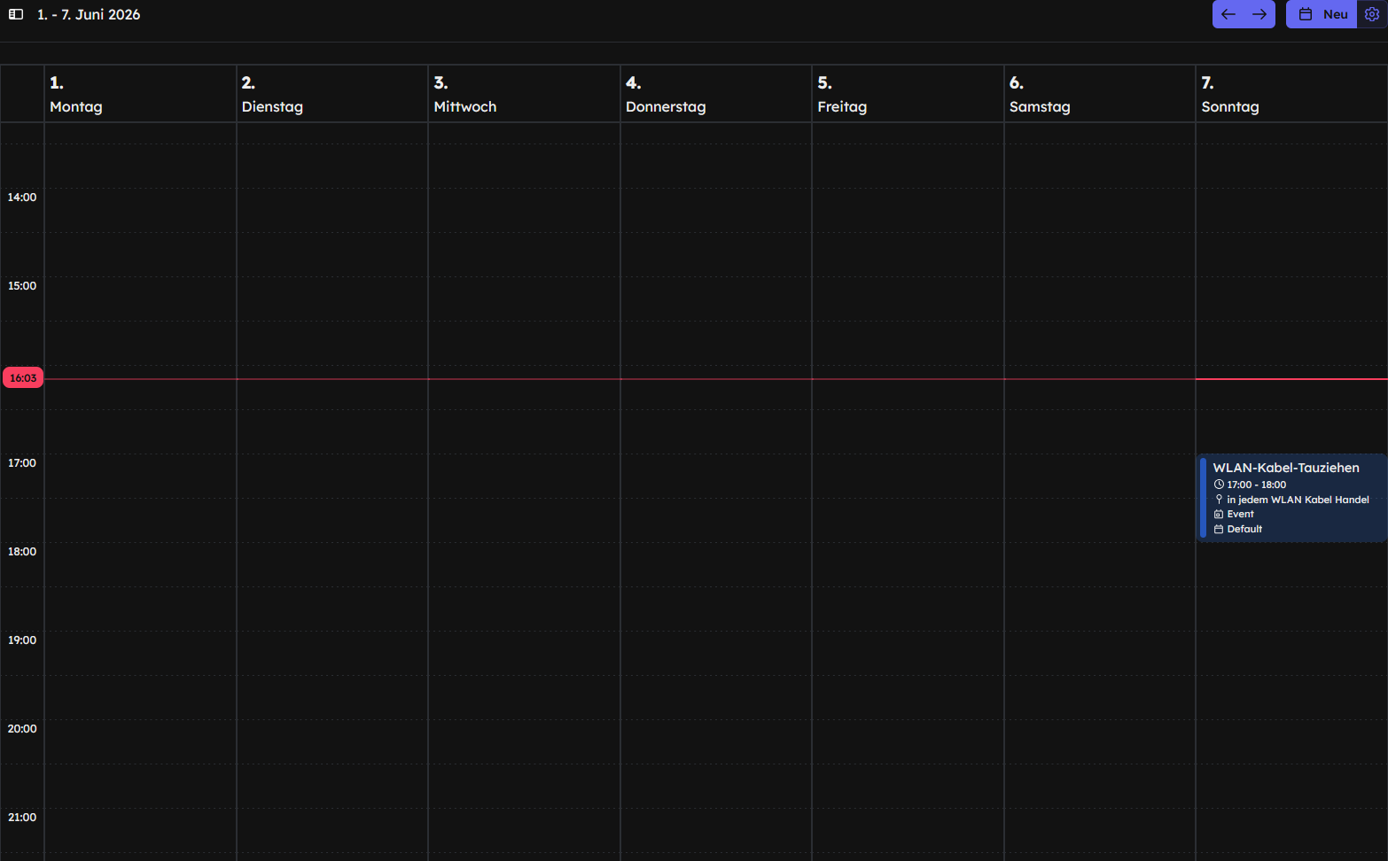Click the 21:00 time label
This screenshot has height=861, width=1388.
[x=22, y=817]
